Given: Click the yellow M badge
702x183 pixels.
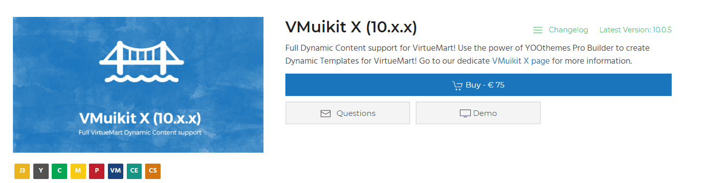Looking at the screenshot, I should coord(78,171).
